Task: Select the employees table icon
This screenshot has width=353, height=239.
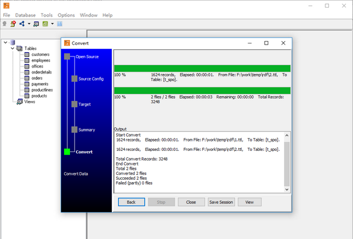Action: point(27,60)
